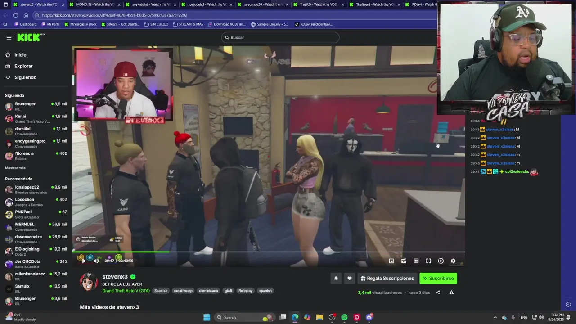Open recommended channel Samulx
The image size is (576, 324).
[x=36, y=288]
